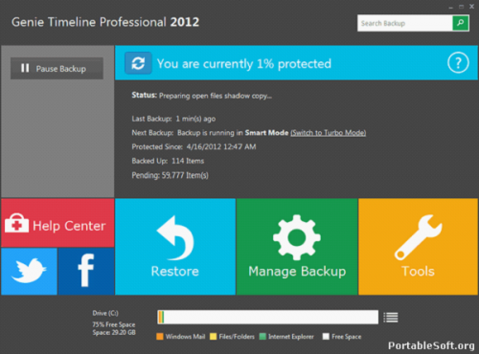
Task: Click the refresh sync arrows icon
Action: tap(138, 63)
